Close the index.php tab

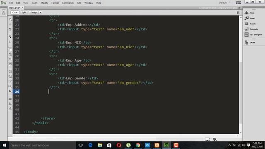coord(22,8)
